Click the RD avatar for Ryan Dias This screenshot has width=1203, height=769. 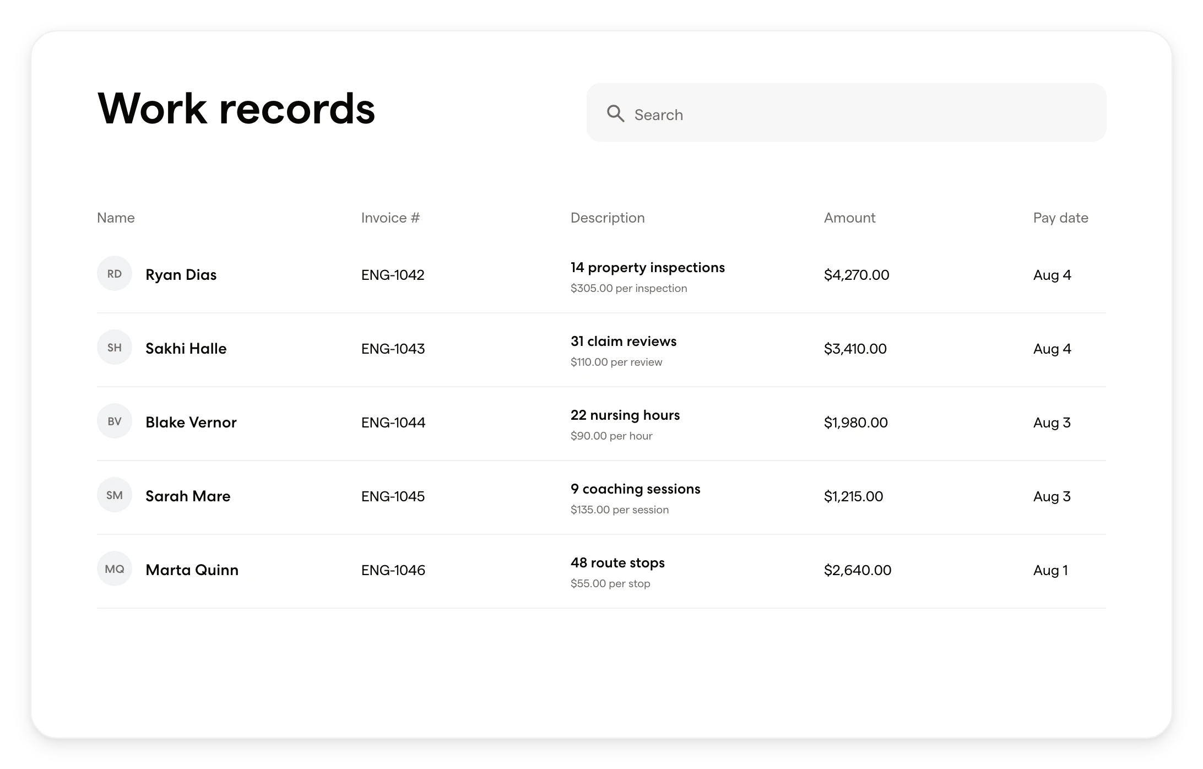point(115,274)
